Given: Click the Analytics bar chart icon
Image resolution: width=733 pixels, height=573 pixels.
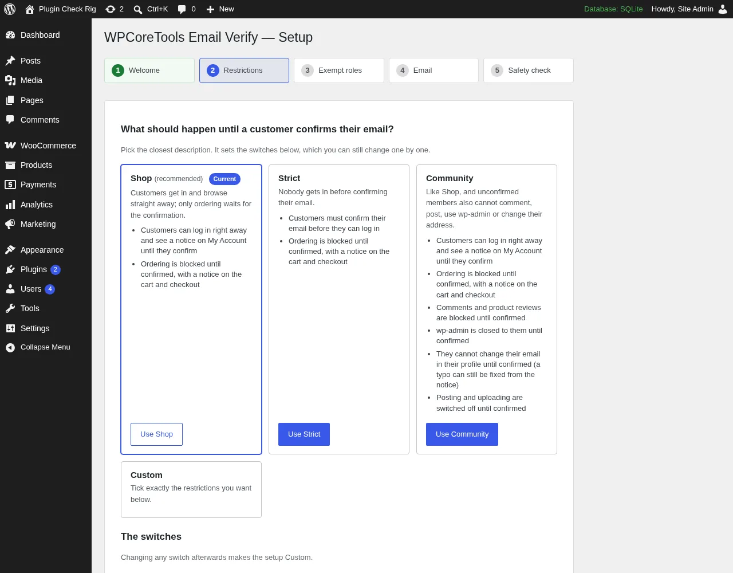Looking at the screenshot, I should (10, 205).
